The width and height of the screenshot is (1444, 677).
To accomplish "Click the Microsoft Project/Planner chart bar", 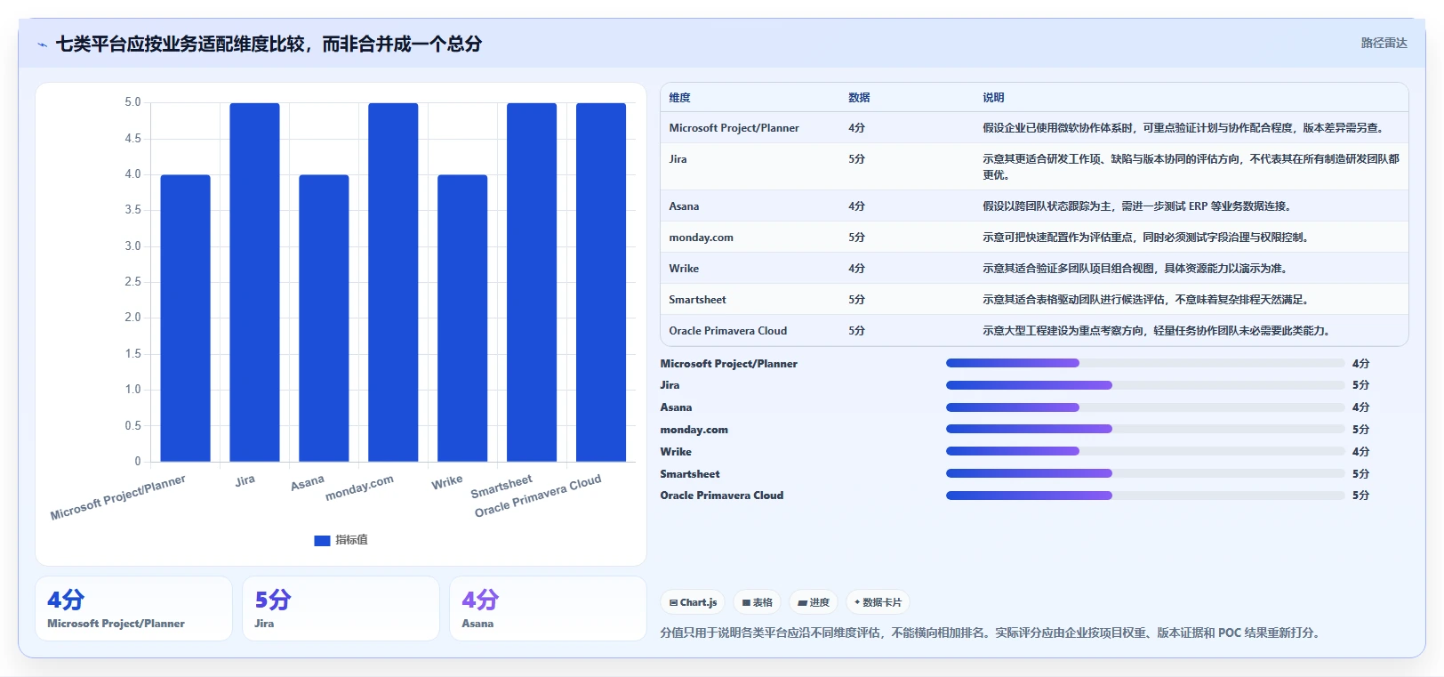I will click(185, 318).
